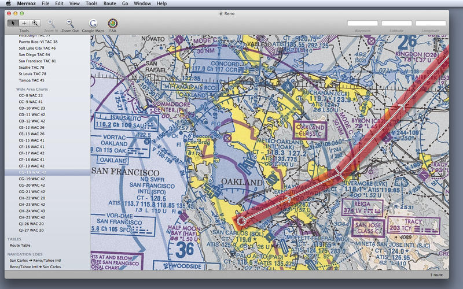Click the Waypoint input field
Screen dimensions: 463x289
pos(362,23)
